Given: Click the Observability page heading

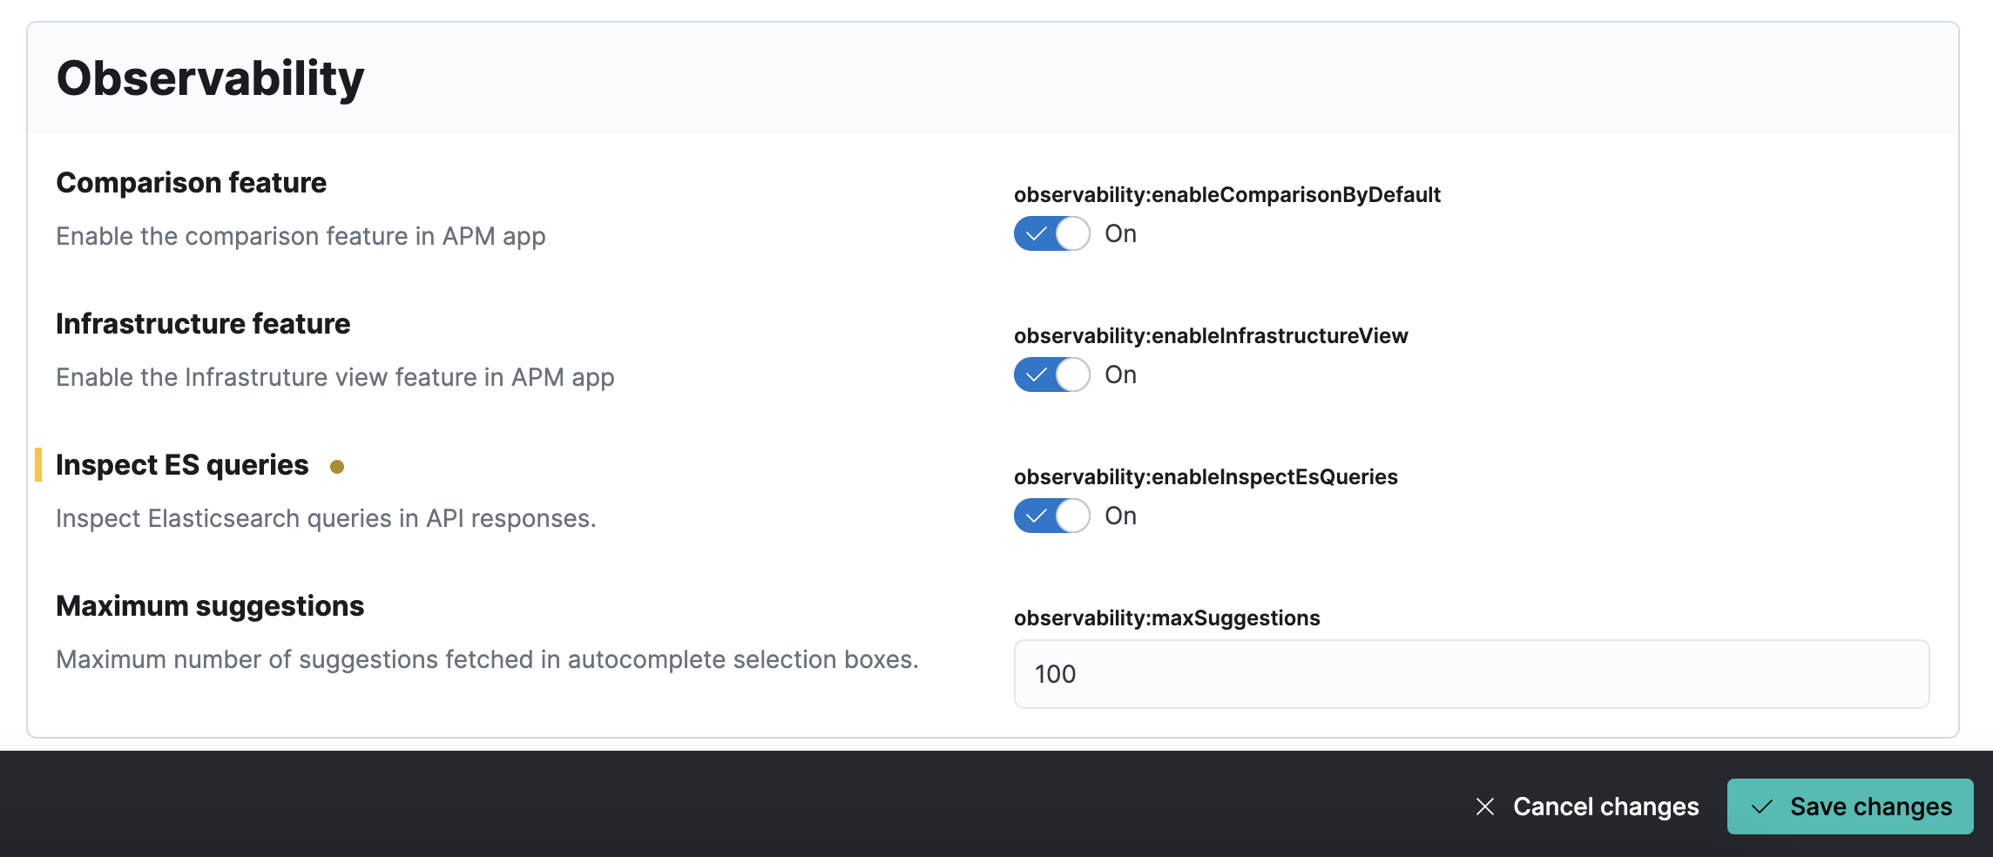Looking at the screenshot, I should pyautogui.click(x=211, y=79).
